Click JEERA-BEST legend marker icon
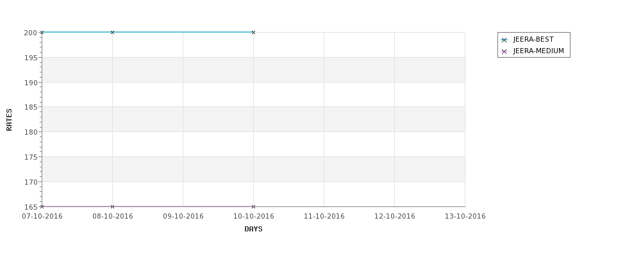 [504, 40]
